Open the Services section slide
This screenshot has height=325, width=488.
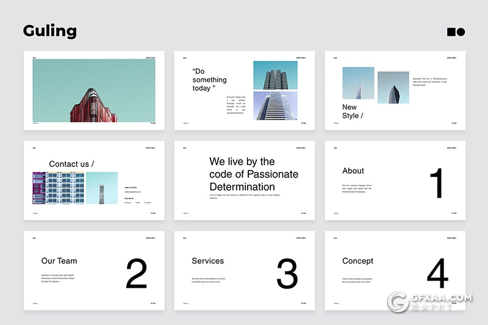pos(244,270)
